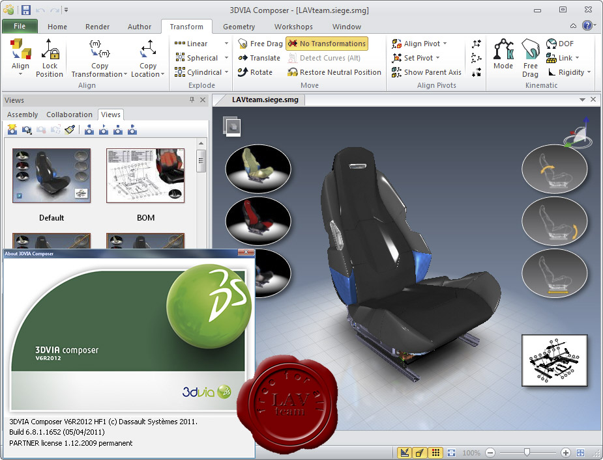Screen dimensions: 603x460
Task: Click the Rigidity tool
Action: pos(565,72)
